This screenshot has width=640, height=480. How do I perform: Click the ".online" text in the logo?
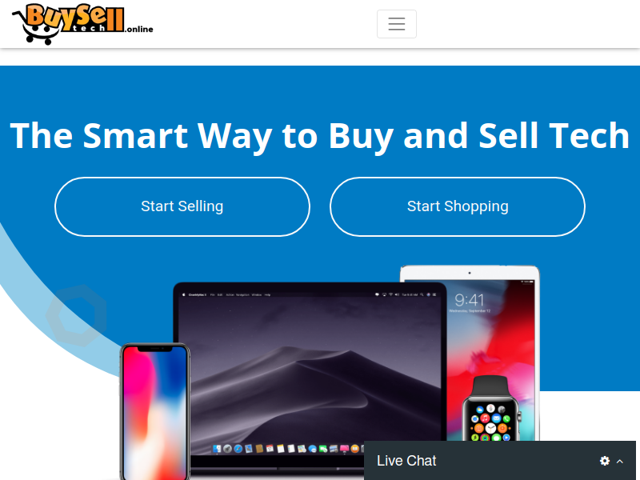coord(138,29)
